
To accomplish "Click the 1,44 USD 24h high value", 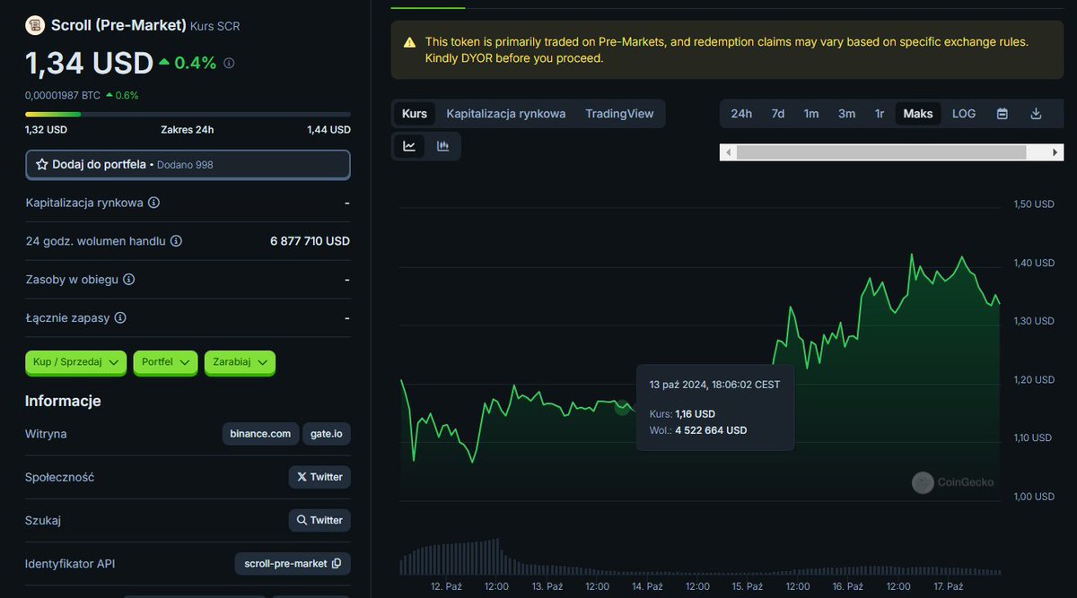I will point(328,130).
